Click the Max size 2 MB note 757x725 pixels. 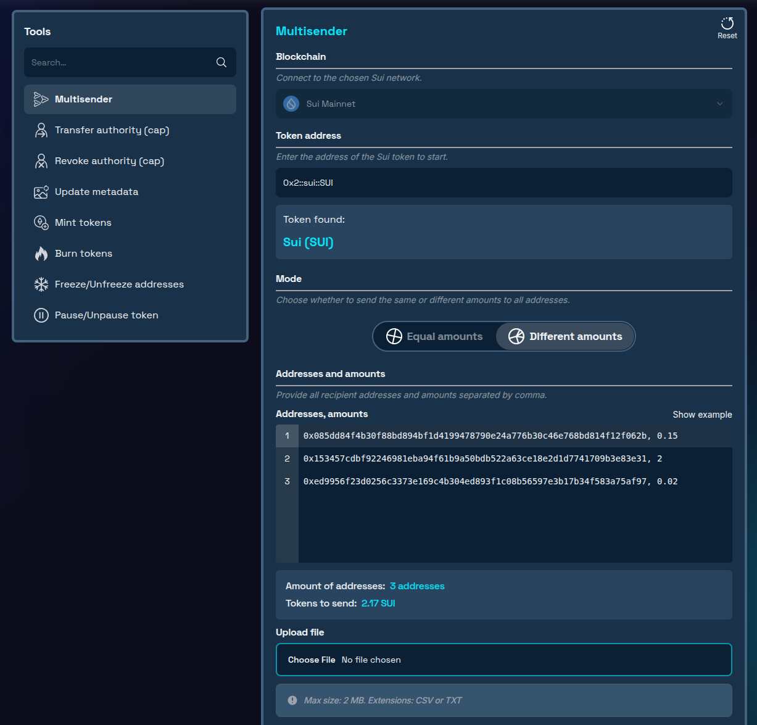383,700
